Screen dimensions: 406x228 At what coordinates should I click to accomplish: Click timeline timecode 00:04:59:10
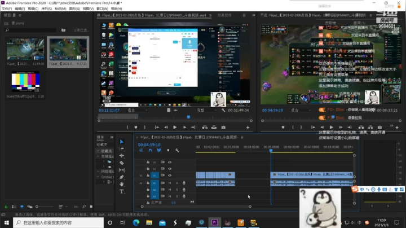click(x=149, y=145)
